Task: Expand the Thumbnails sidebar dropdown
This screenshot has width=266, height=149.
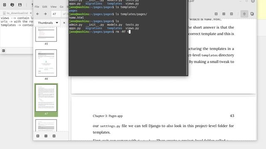Action: coord(47,23)
